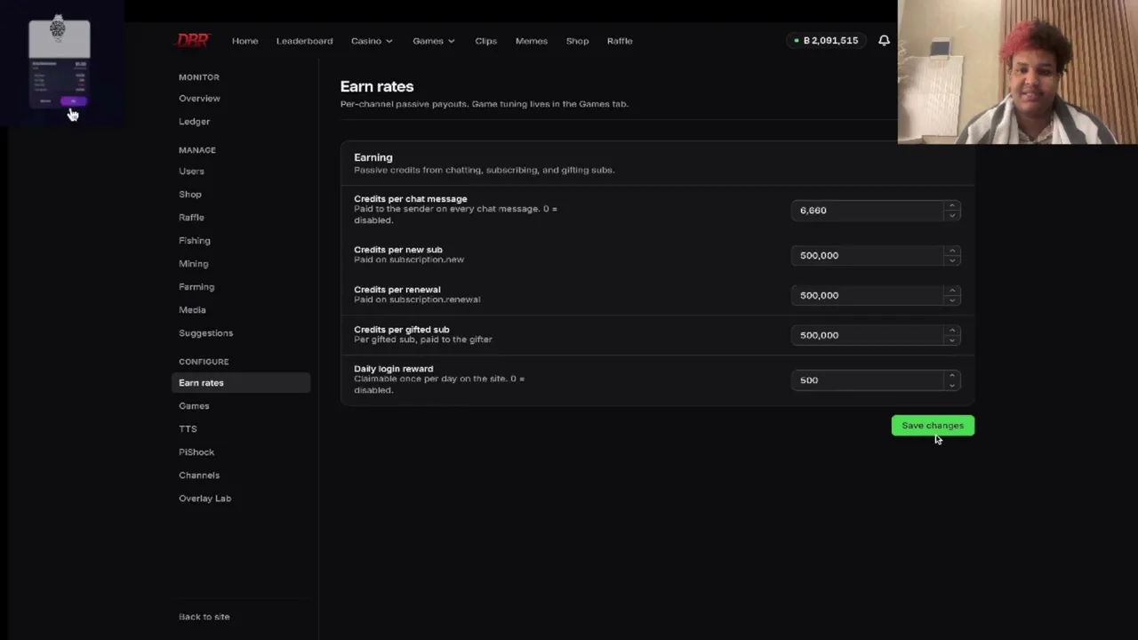Click the webcam overlay of the streamer
The image size is (1138, 640).
(x=1018, y=72)
